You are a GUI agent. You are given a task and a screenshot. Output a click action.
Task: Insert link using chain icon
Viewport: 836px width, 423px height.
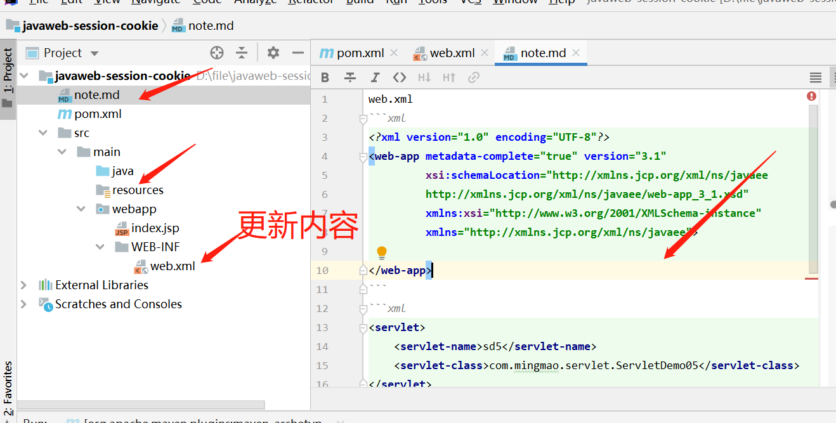[x=474, y=77]
